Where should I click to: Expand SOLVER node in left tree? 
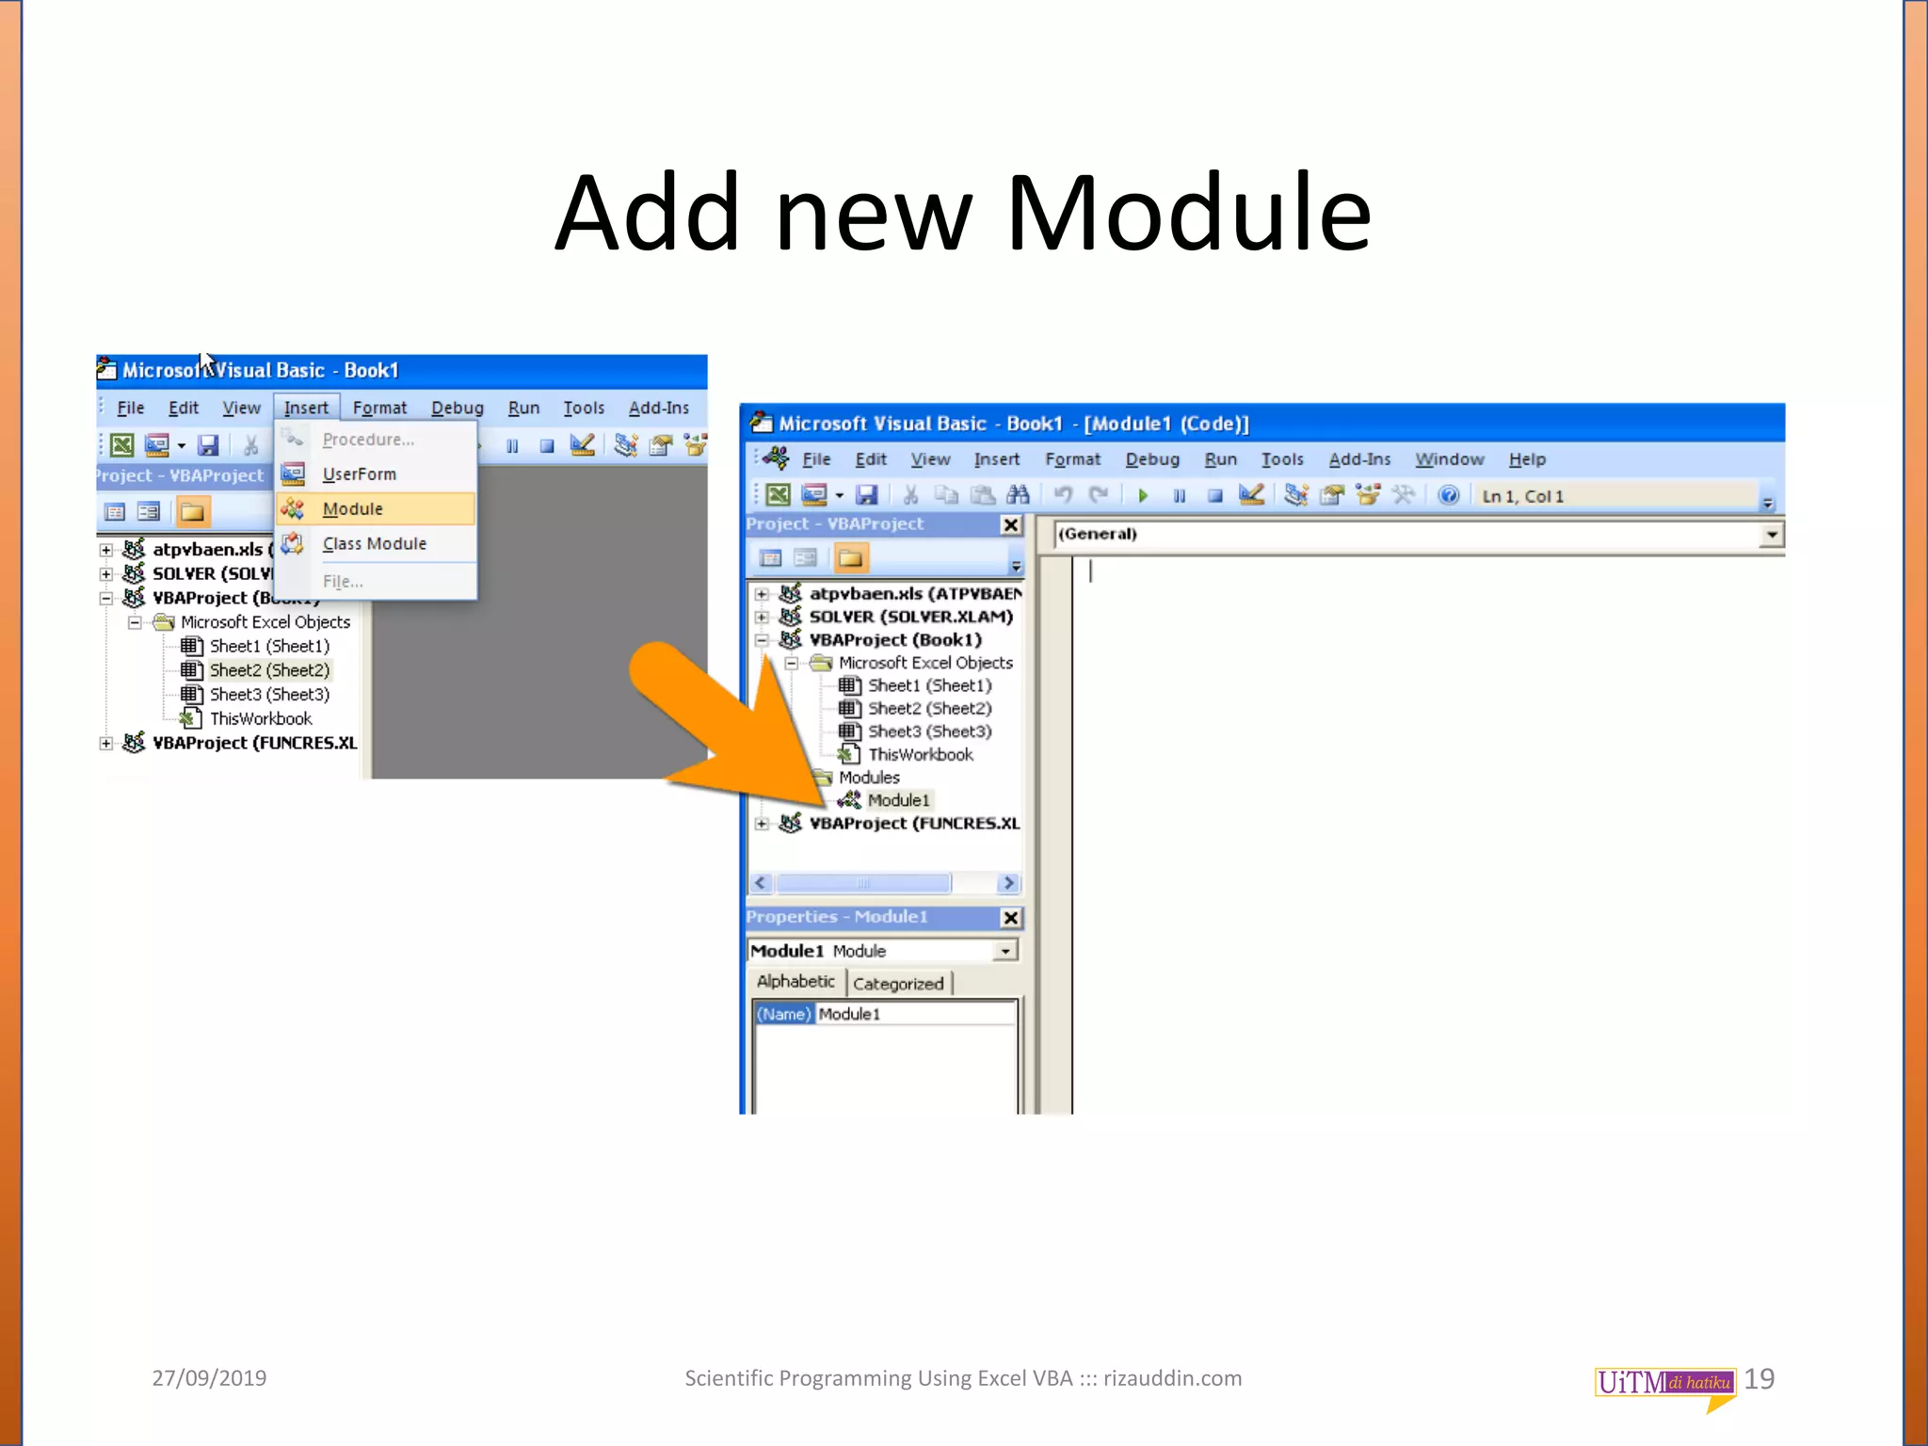(106, 573)
